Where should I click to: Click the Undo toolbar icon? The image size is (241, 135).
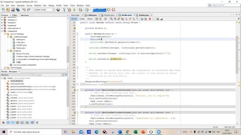click(24, 10)
